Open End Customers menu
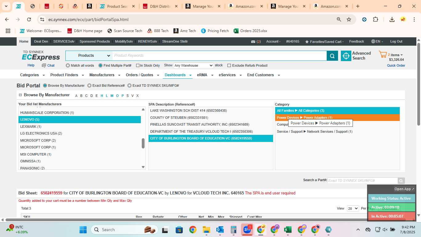The height and width of the screenshot is (237, 421). [x=264, y=75]
